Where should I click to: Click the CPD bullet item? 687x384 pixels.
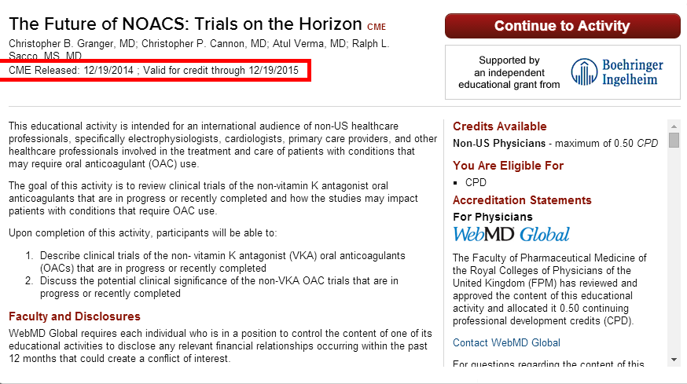[x=476, y=182]
